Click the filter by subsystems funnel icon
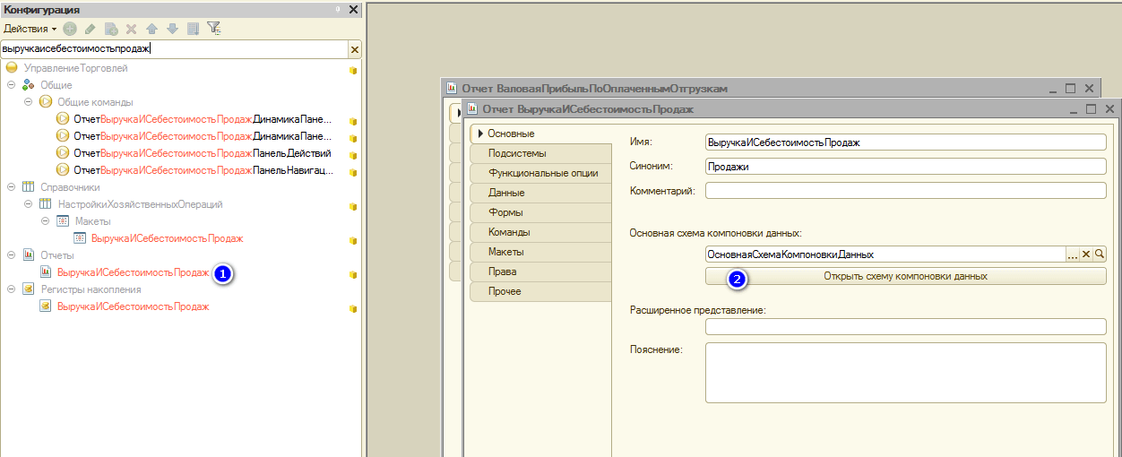This screenshot has width=1122, height=457. 213,29
